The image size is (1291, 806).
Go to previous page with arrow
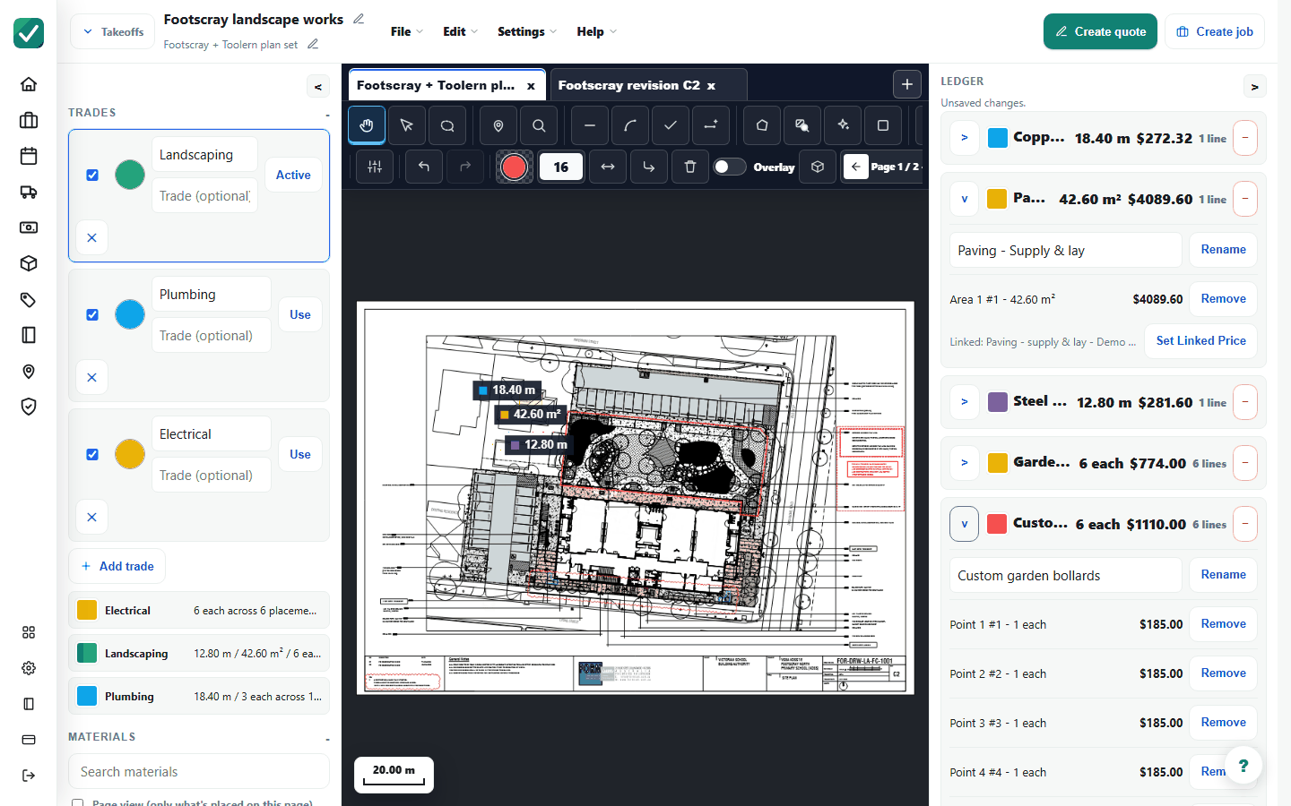pos(856,167)
